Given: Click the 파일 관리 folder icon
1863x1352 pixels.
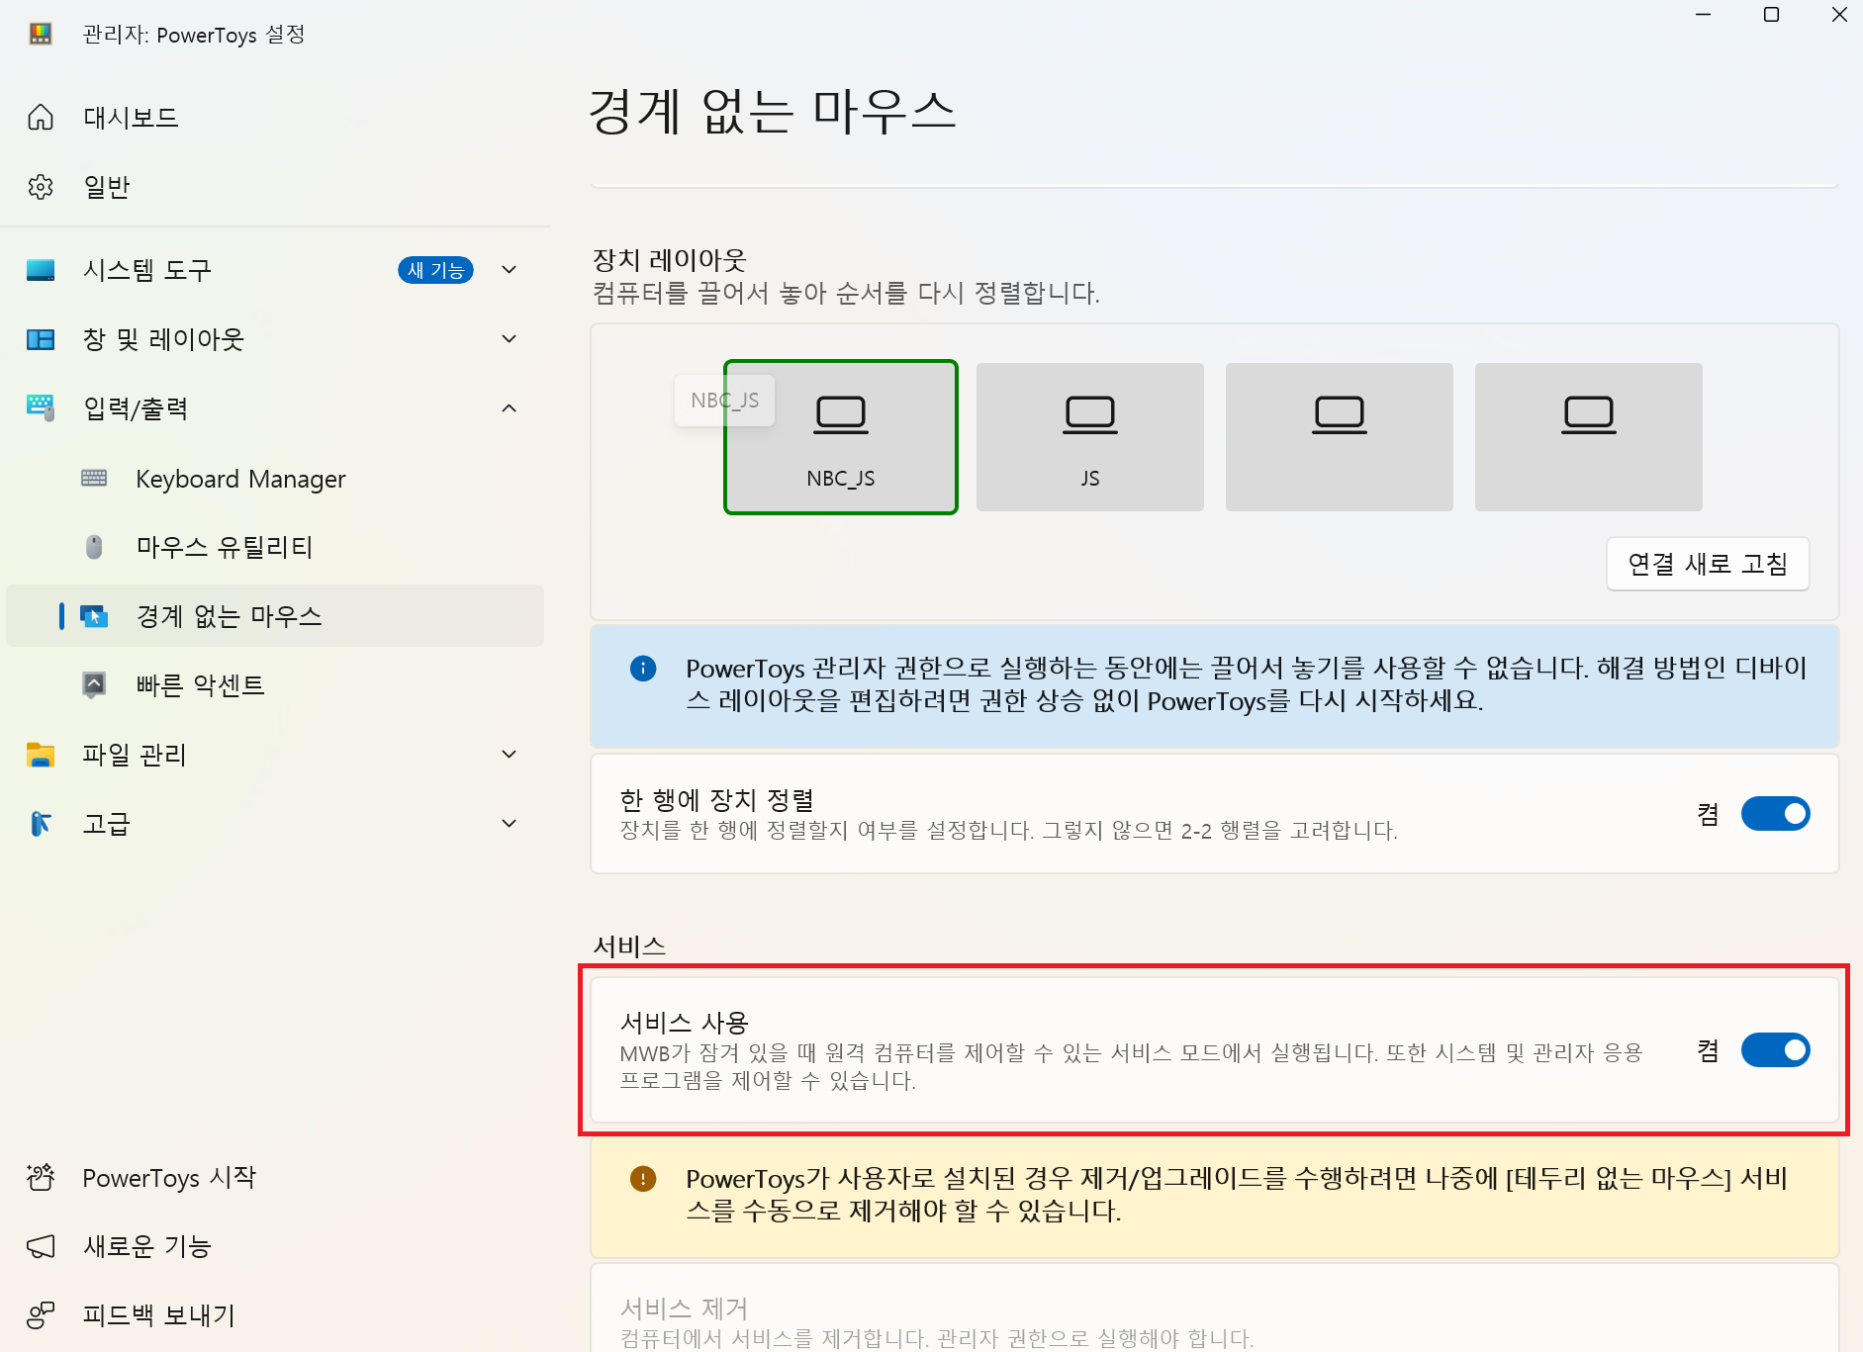Looking at the screenshot, I should [x=41, y=755].
